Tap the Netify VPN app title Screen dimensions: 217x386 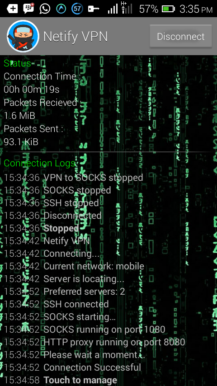(75, 37)
